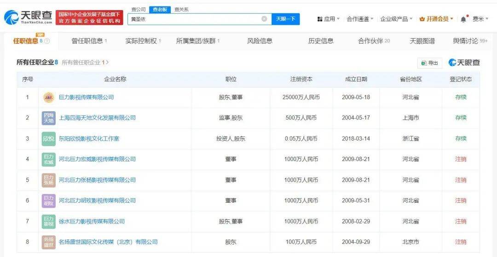Click 0.05万人民币 capital cell
497x257 pixels.
(301, 139)
